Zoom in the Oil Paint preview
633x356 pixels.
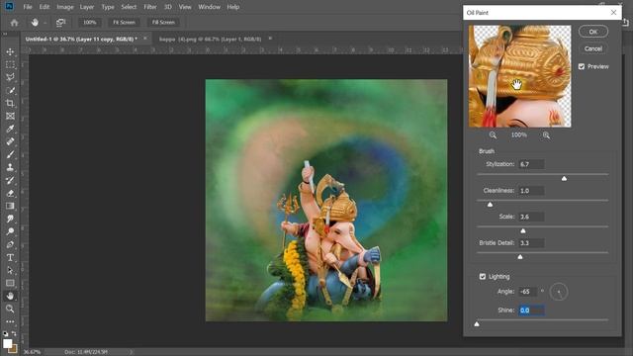[546, 135]
